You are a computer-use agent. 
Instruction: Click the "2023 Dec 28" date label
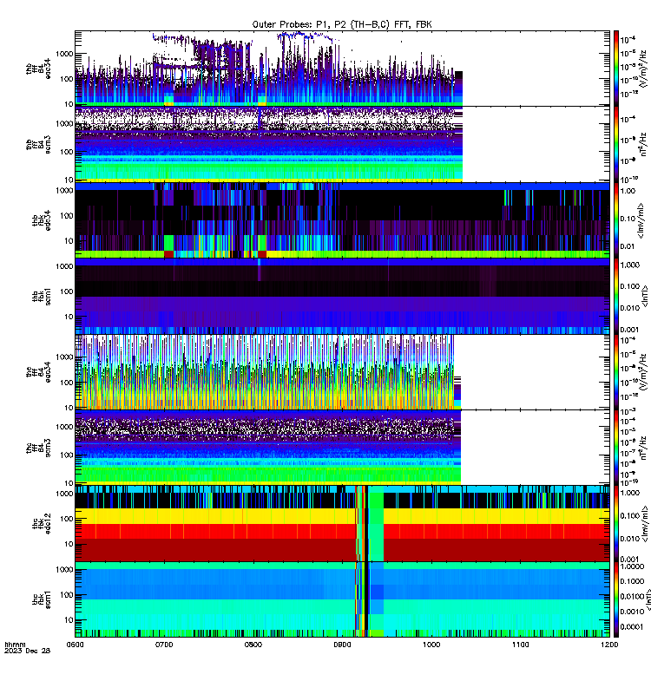[x=28, y=651]
